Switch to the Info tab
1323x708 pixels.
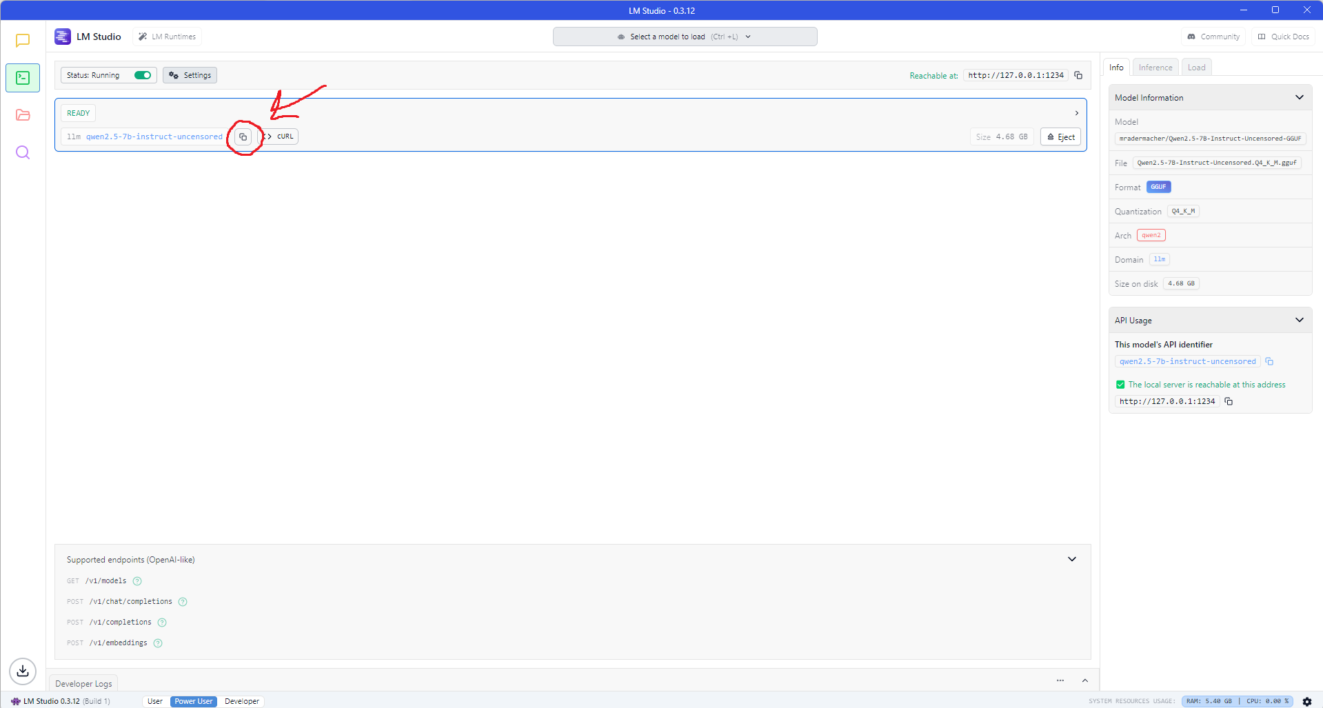1117,67
